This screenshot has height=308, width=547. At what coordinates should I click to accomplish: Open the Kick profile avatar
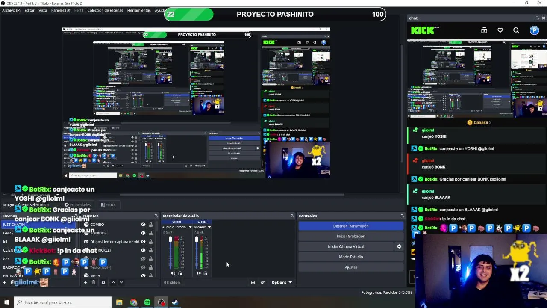coord(534,30)
